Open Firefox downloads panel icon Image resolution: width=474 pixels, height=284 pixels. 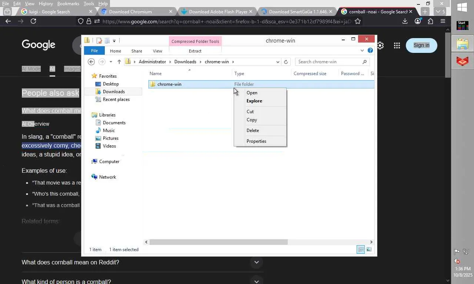click(x=405, y=21)
